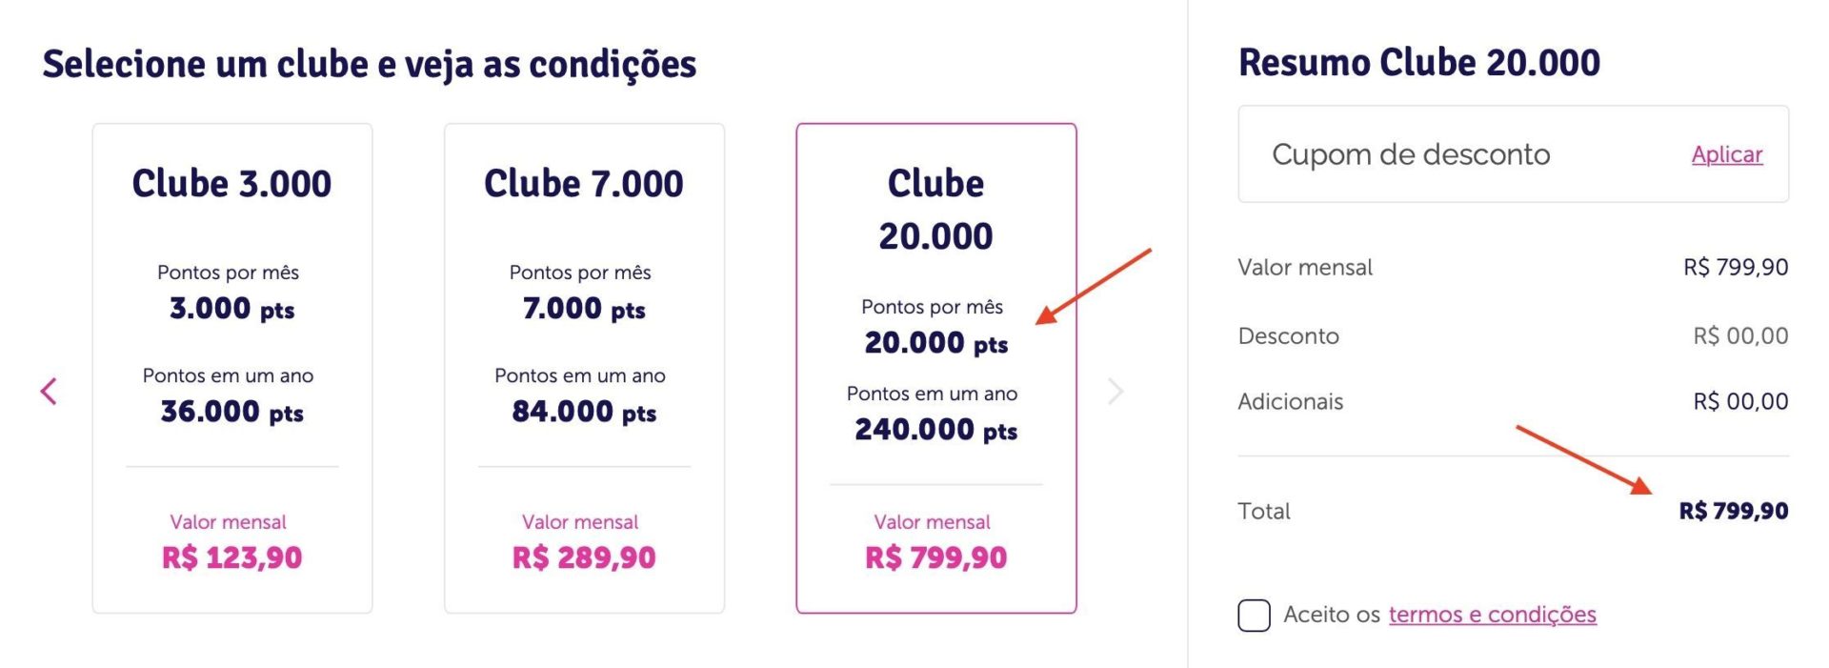The image size is (1829, 668).
Task: Click the right carousel arrow
Action: (x=1115, y=391)
